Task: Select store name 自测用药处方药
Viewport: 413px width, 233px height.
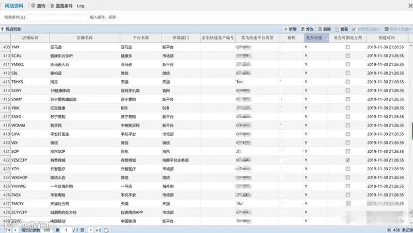Action: pyautogui.click(x=63, y=212)
